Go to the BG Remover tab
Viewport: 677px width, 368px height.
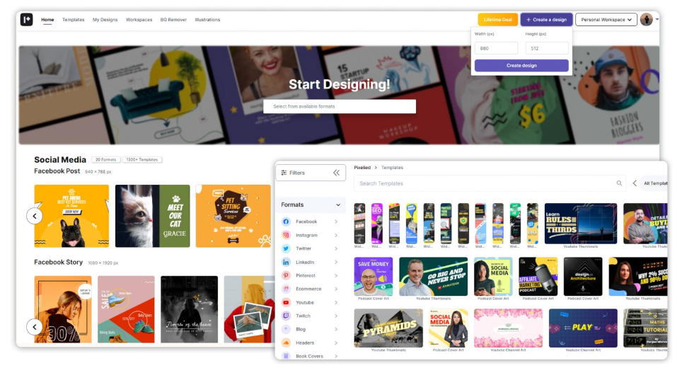click(x=173, y=19)
